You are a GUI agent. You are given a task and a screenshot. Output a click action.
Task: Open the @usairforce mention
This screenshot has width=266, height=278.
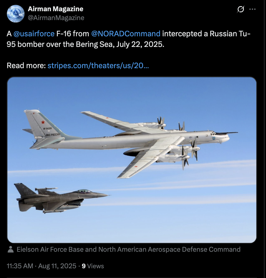click(x=34, y=34)
